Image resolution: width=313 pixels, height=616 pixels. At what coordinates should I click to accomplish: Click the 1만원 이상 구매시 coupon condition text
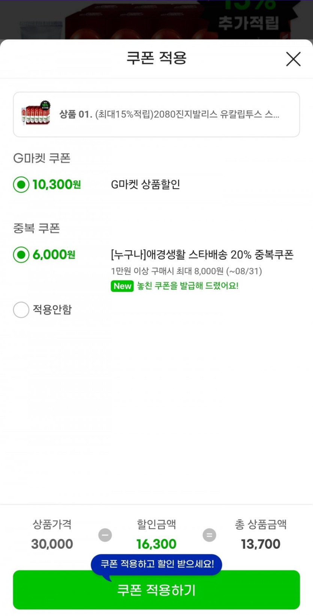click(x=186, y=271)
